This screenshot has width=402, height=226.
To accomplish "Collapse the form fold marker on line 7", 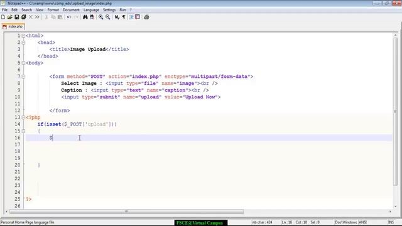I will tap(23, 77).
